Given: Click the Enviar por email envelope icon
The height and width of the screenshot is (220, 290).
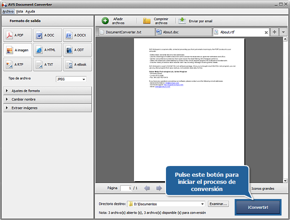Looking at the screenshot, I should [182, 21].
